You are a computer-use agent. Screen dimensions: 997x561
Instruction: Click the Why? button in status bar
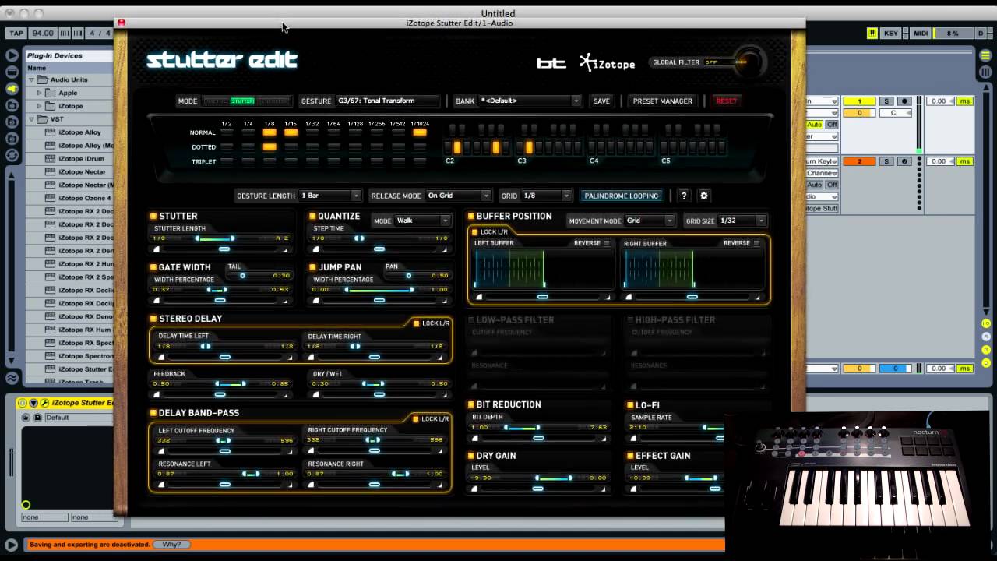(x=171, y=545)
